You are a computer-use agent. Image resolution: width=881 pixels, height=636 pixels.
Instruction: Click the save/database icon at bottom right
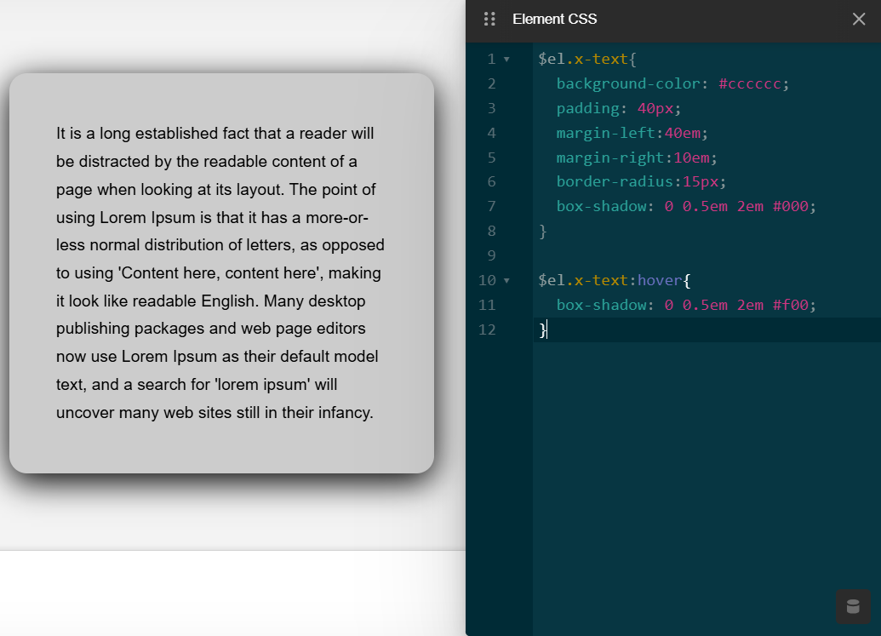[x=853, y=606]
